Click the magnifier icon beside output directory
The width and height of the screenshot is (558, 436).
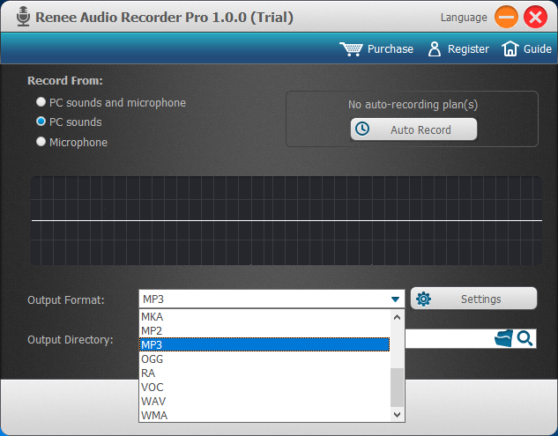[x=525, y=338]
